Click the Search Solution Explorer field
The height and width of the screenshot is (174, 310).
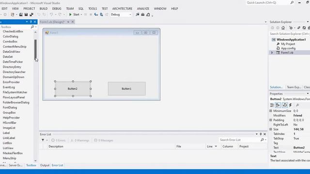pyautogui.click(x=290, y=34)
